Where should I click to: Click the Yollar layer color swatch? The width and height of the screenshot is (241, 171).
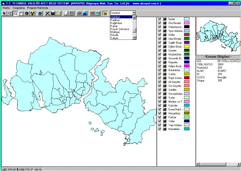pyautogui.click(x=186, y=121)
